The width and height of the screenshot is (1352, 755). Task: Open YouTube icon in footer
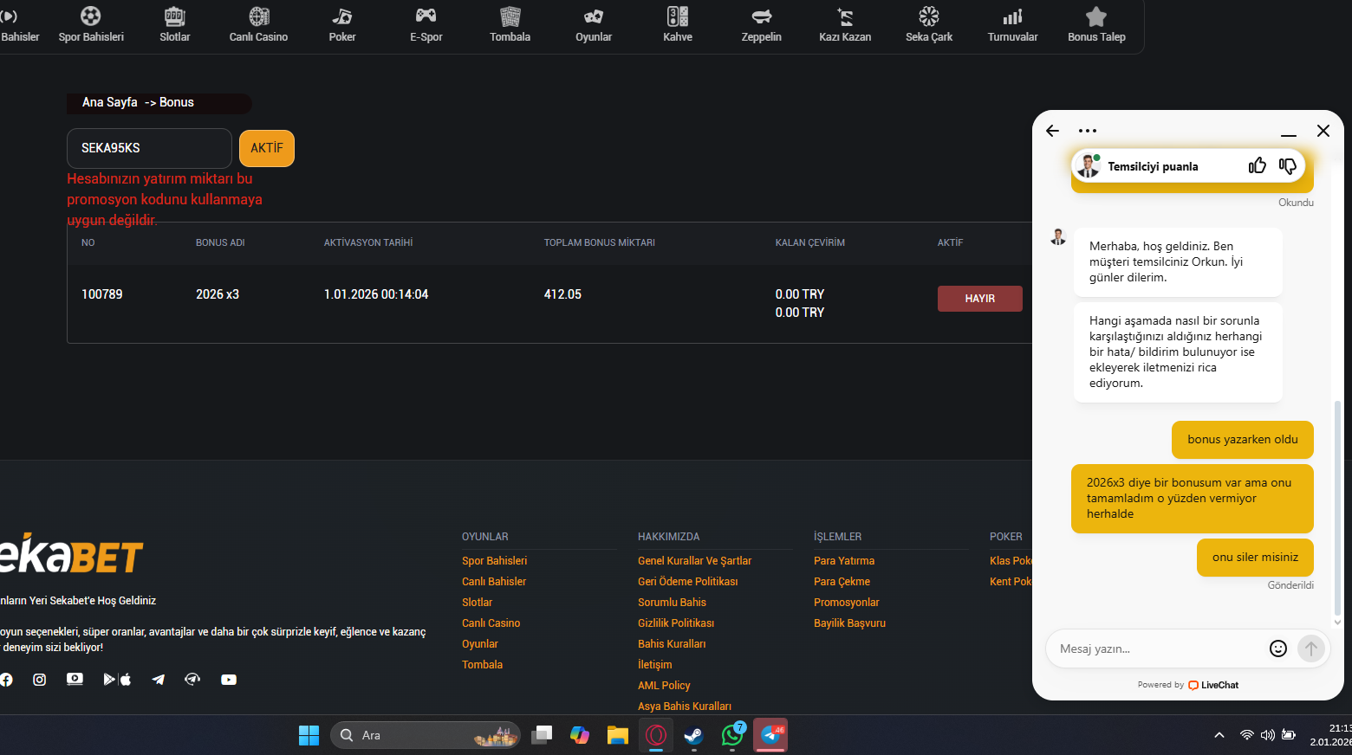229,680
